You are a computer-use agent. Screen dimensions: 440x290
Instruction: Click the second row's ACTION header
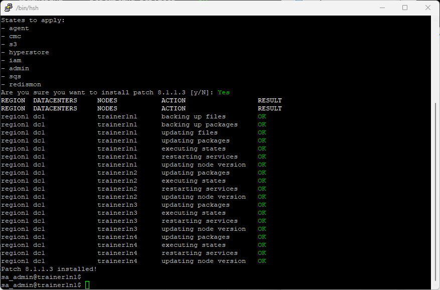point(174,108)
